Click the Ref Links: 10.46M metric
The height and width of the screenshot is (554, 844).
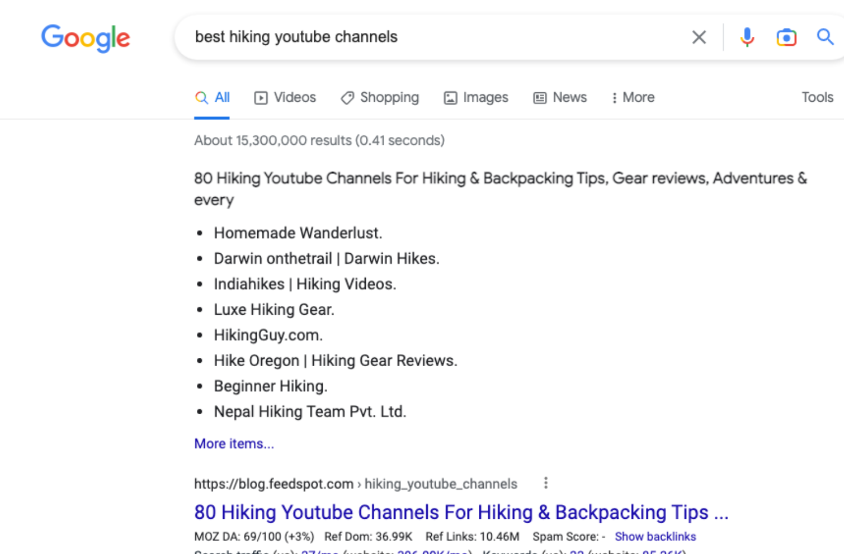click(472, 537)
